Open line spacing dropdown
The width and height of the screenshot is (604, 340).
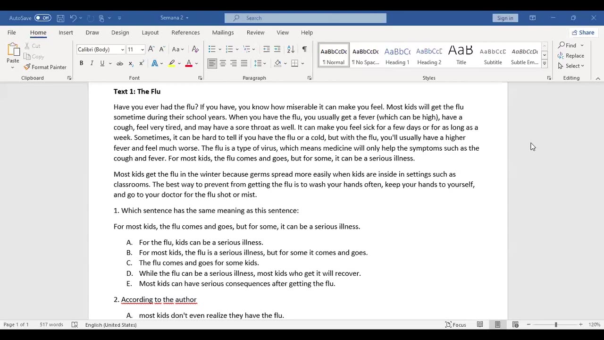260,63
